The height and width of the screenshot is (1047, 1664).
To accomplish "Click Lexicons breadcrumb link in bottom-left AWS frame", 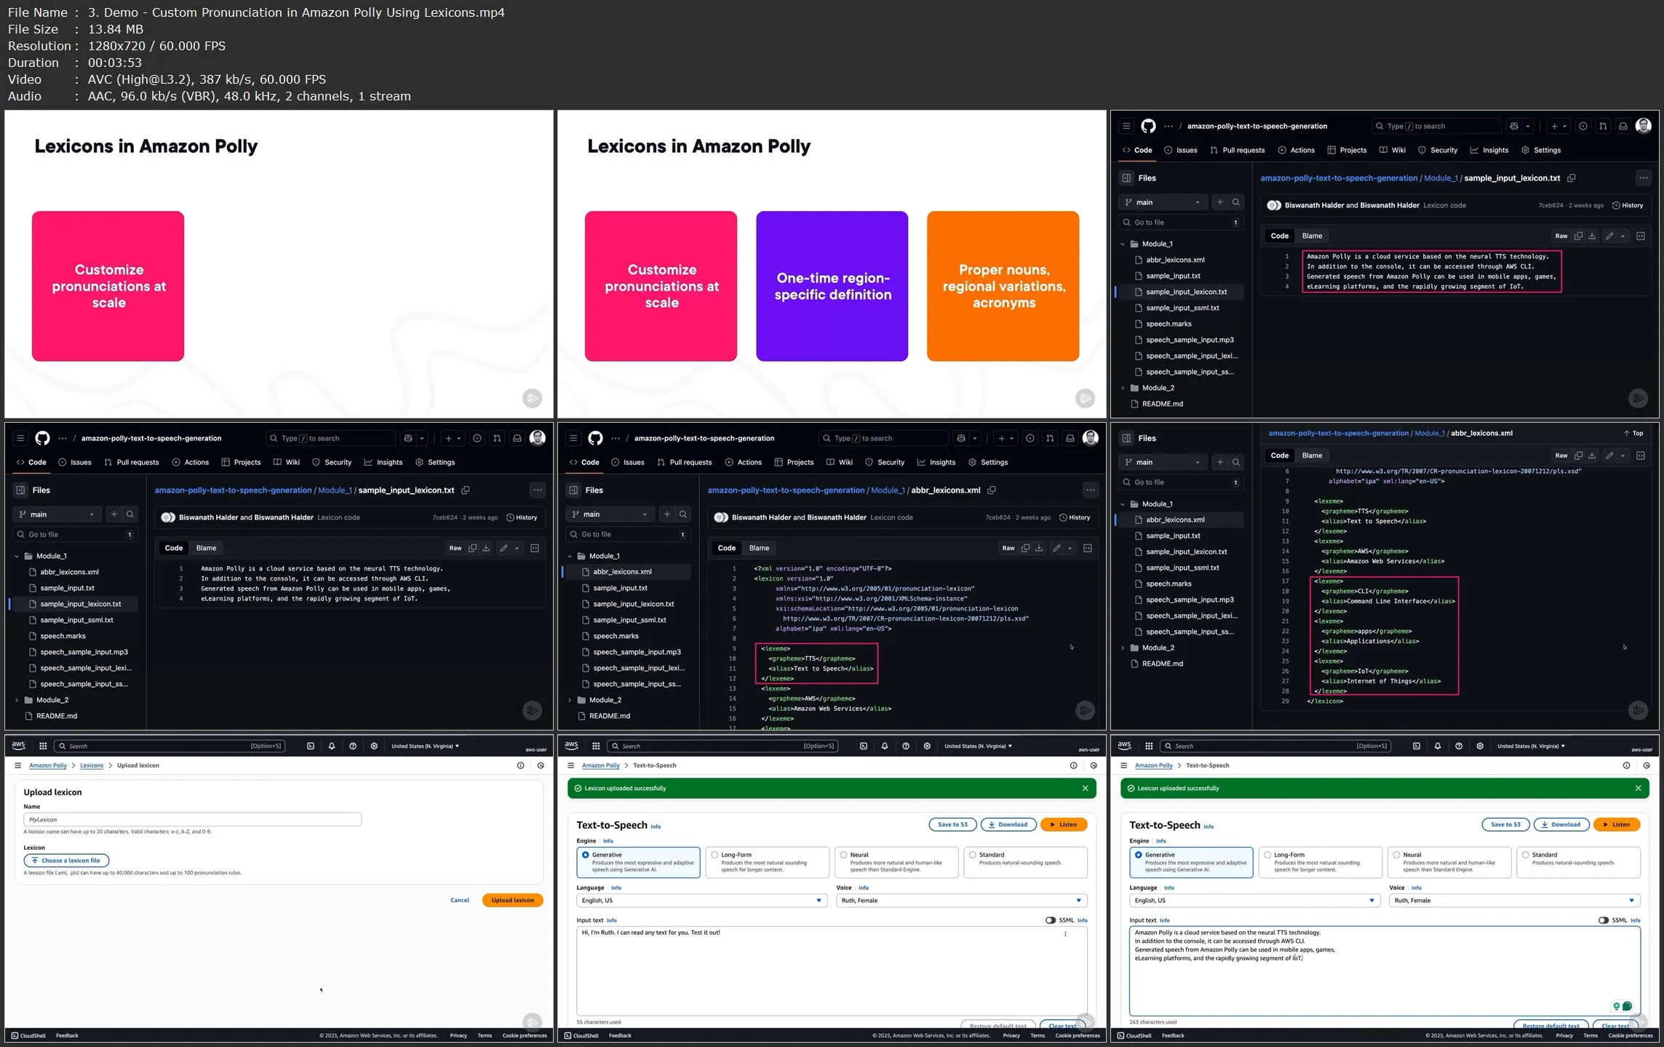I will pyautogui.click(x=92, y=765).
